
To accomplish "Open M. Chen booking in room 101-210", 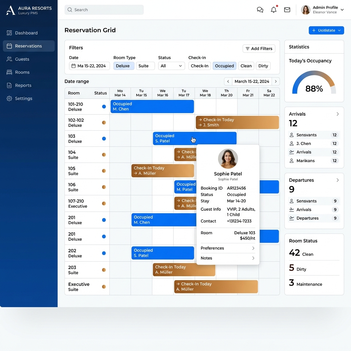I will pos(152,107).
